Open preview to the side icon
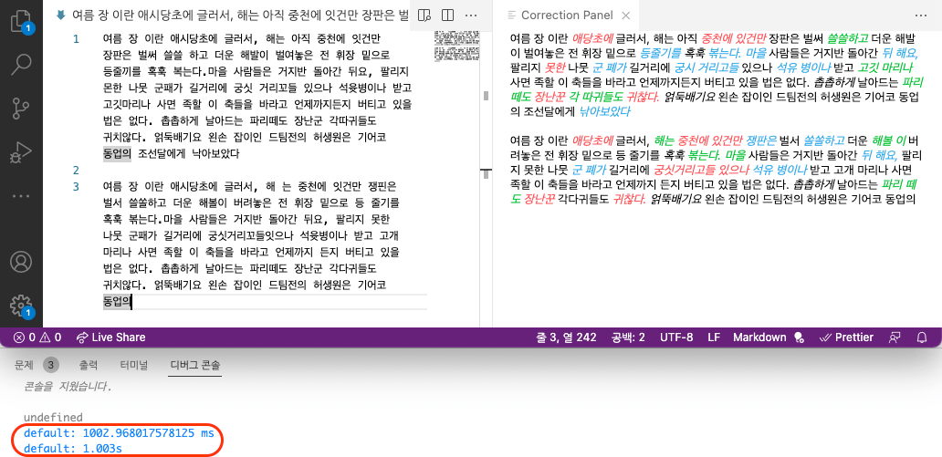942x457 pixels. tap(424, 15)
